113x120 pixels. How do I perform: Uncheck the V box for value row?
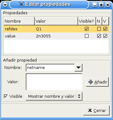tap(105, 36)
